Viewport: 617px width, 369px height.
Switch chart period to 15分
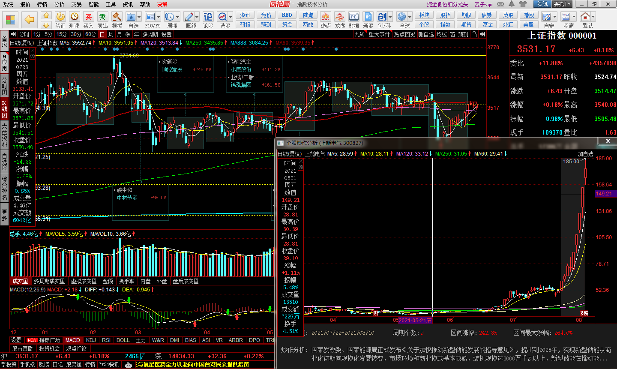[x=62, y=34]
